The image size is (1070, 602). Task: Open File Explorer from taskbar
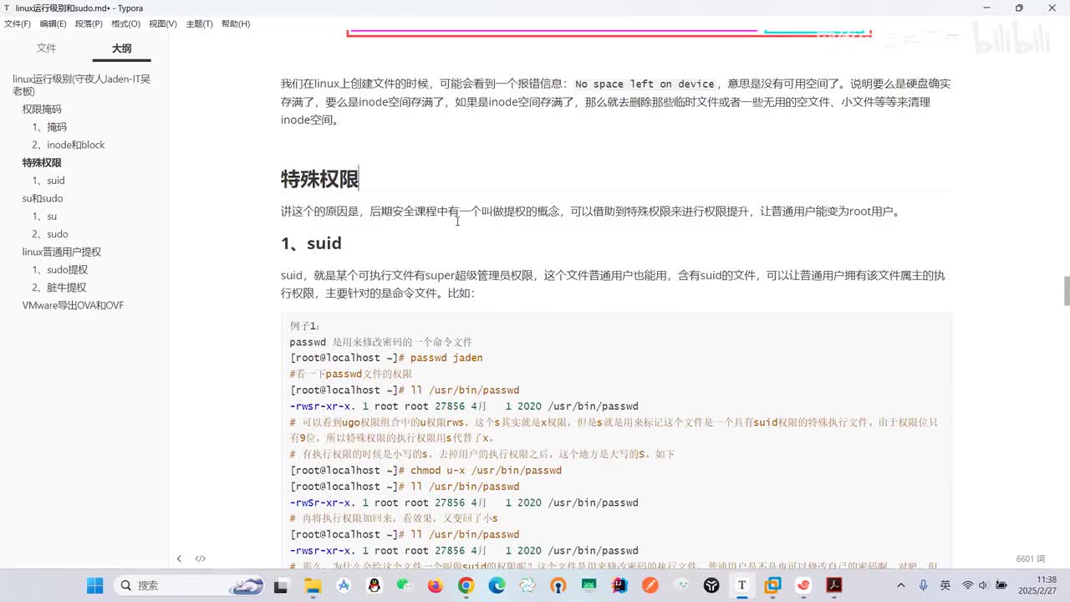coord(313,585)
